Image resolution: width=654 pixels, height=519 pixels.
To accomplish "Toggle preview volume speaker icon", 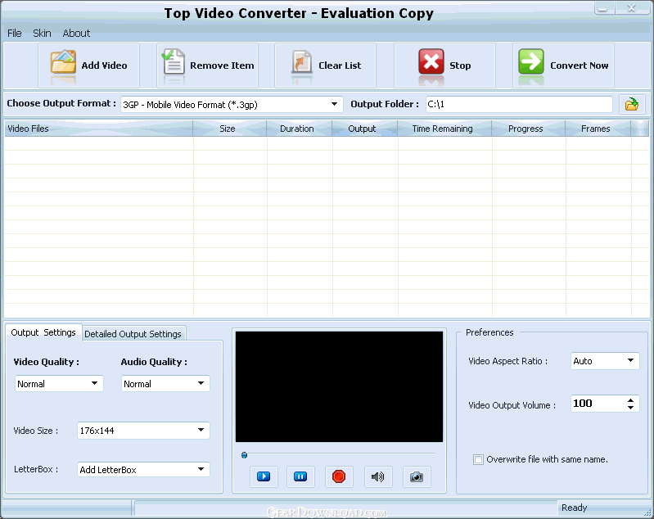I will (378, 476).
